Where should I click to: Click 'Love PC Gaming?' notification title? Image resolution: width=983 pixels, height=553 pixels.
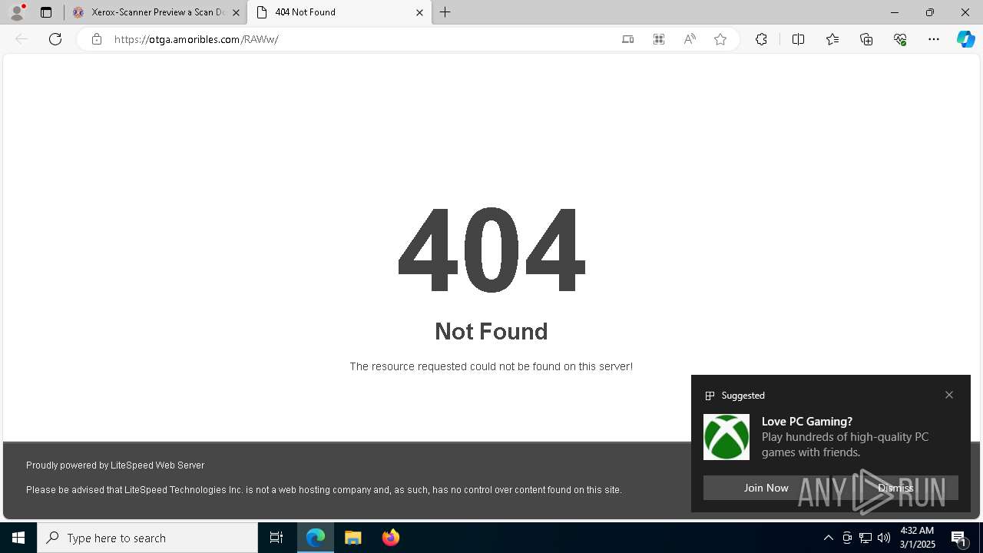pos(807,422)
